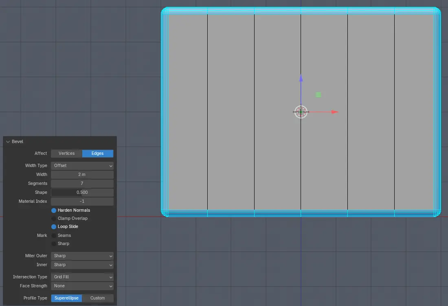Image resolution: width=448 pixels, height=306 pixels.
Task: Switch Affect mode to Vertices
Action: (x=66, y=154)
